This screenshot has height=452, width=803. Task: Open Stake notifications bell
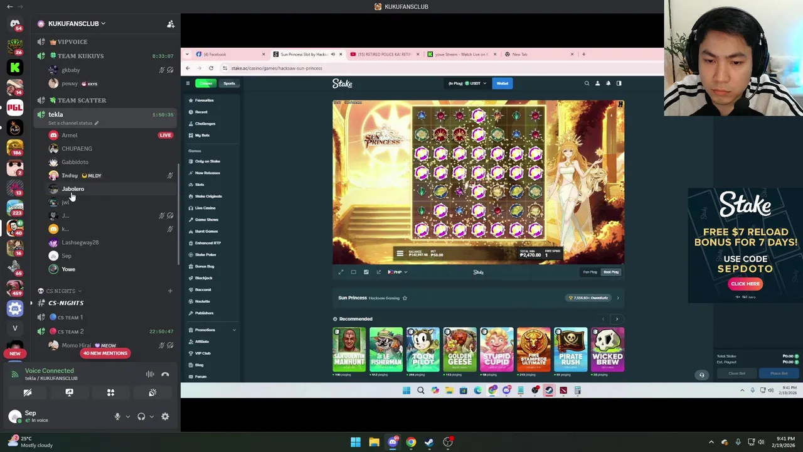[608, 83]
